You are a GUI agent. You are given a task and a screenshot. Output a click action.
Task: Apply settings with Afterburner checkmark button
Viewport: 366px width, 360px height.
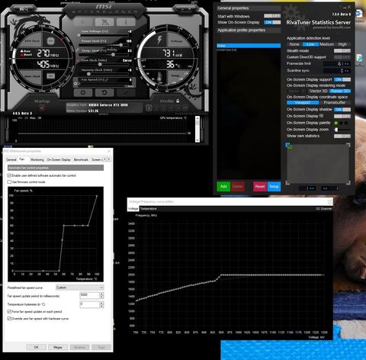pyautogui.click(x=126, y=92)
